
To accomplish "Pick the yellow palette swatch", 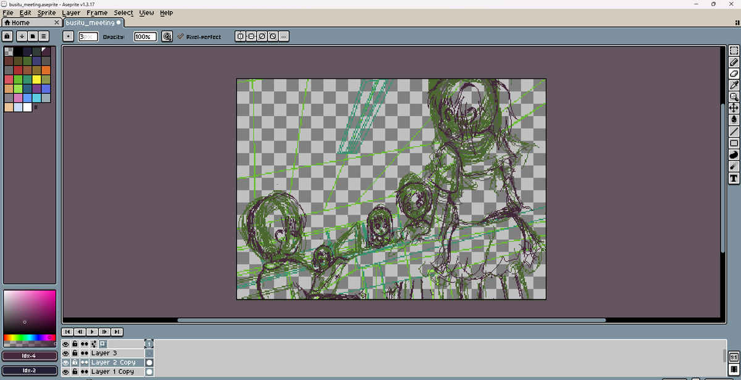I will (36, 79).
